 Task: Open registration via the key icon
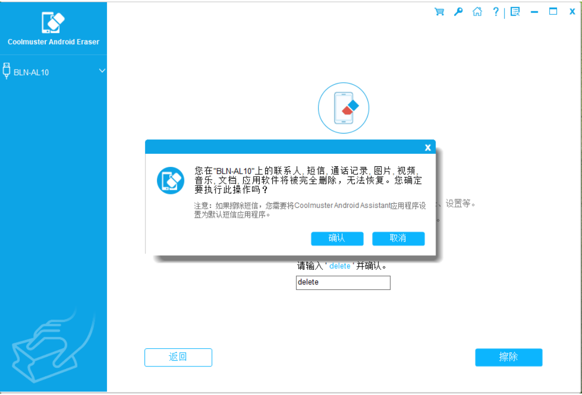pyautogui.click(x=458, y=12)
